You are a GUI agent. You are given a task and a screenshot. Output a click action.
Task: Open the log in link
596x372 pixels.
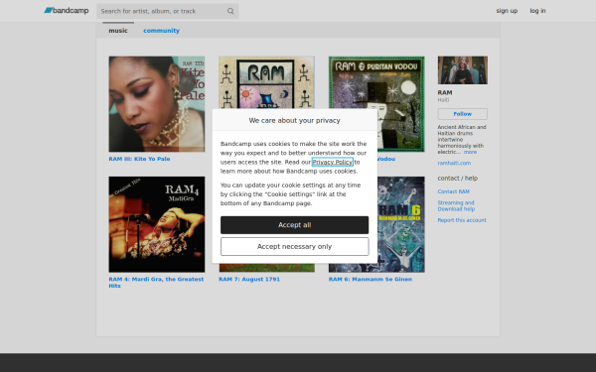click(537, 11)
